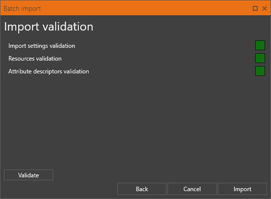Click the Import validation page heading
The height and width of the screenshot is (199, 271).
pos(49,27)
